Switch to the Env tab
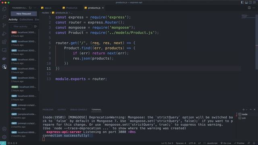The image size is (258, 145). [37, 19]
